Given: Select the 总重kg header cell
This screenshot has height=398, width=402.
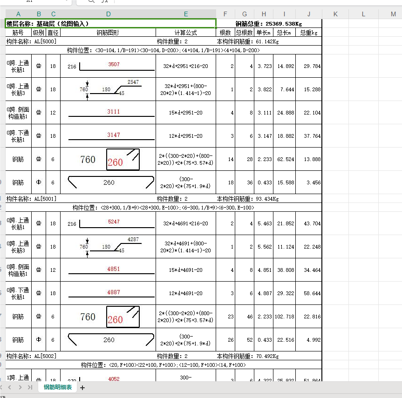Looking at the screenshot, I should tap(309, 33).
